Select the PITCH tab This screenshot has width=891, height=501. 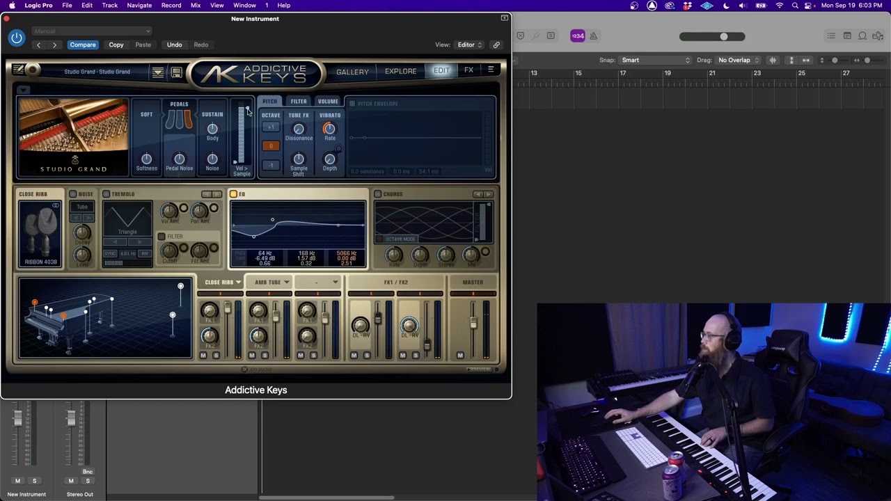point(269,102)
